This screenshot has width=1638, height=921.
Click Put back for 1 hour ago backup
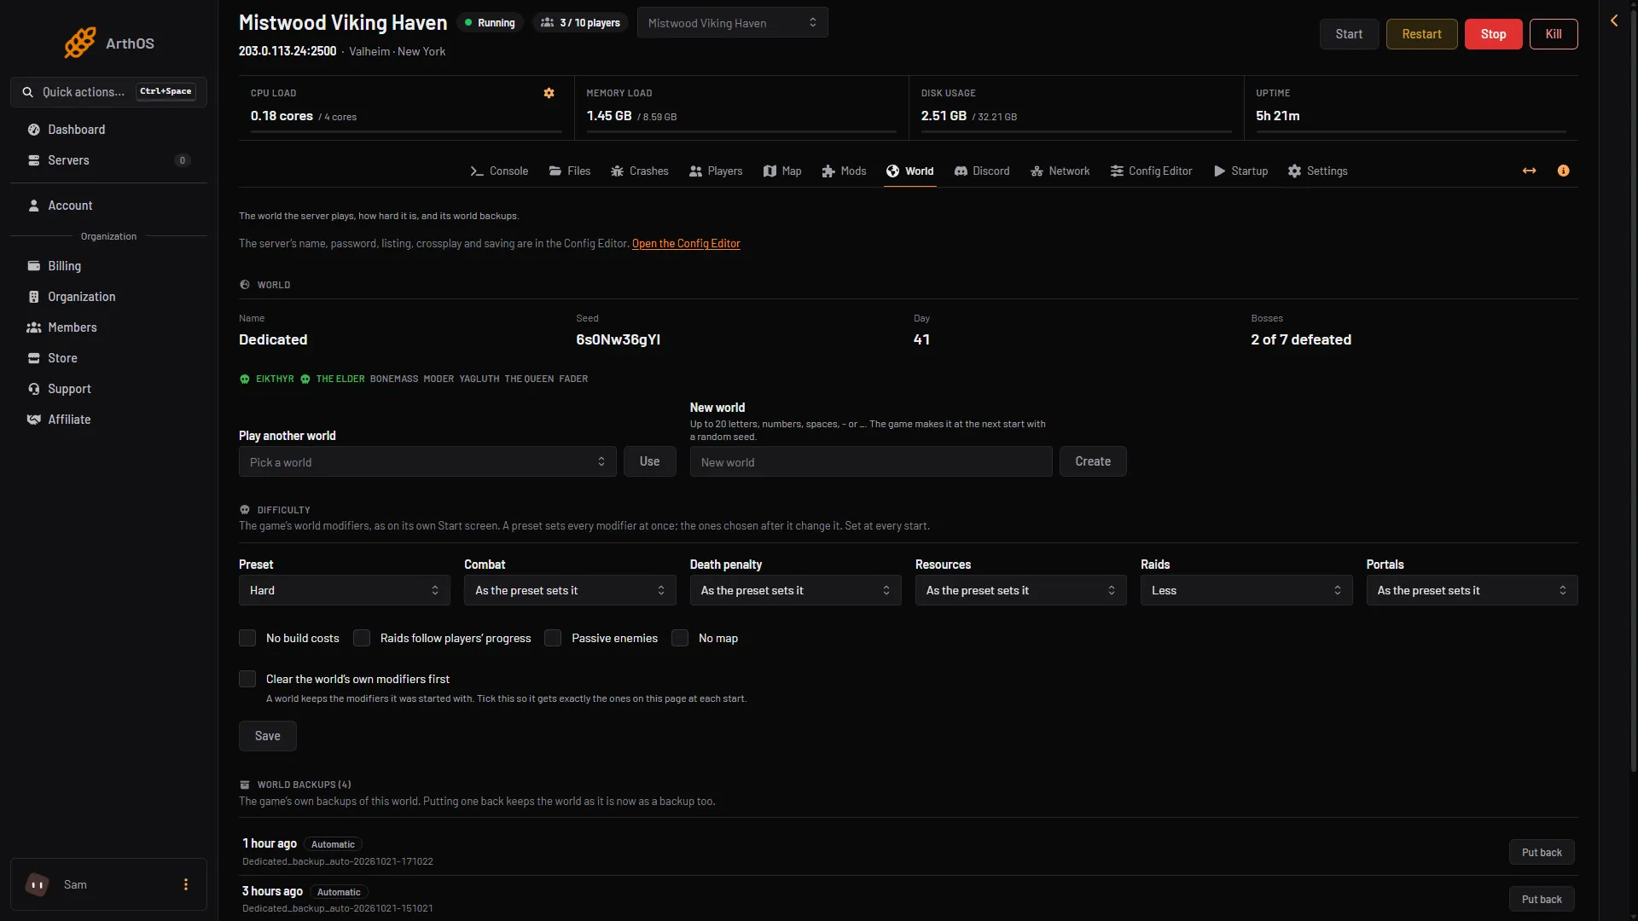[x=1542, y=852]
